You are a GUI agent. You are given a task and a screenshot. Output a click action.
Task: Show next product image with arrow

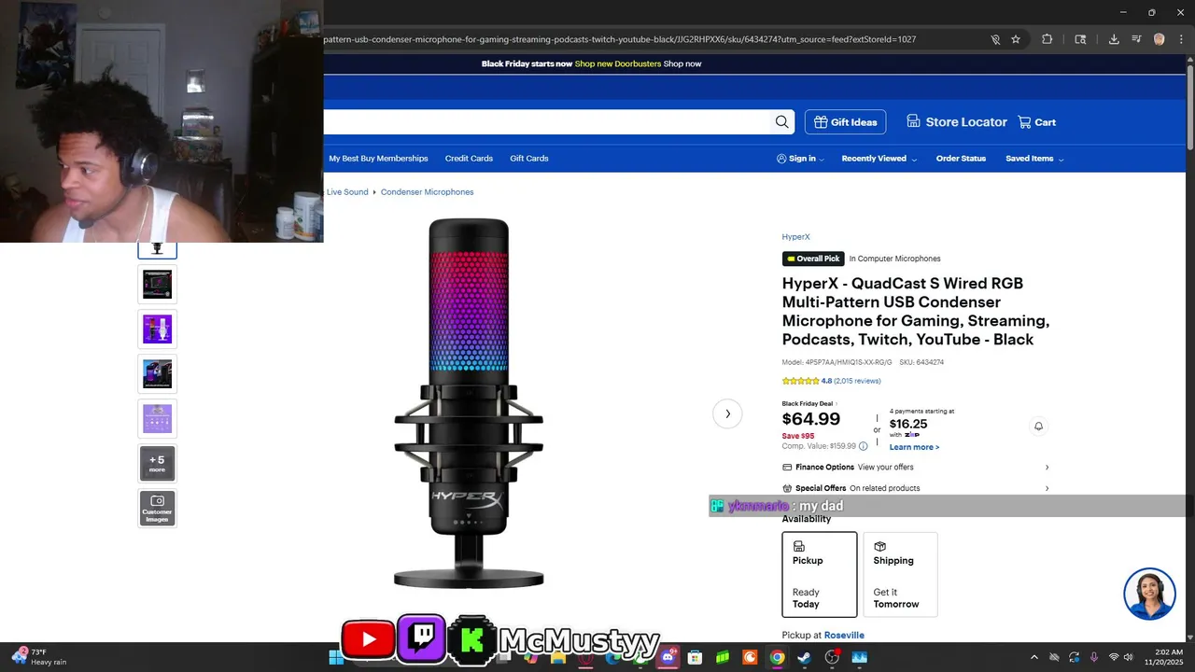click(x=727, y=413)
